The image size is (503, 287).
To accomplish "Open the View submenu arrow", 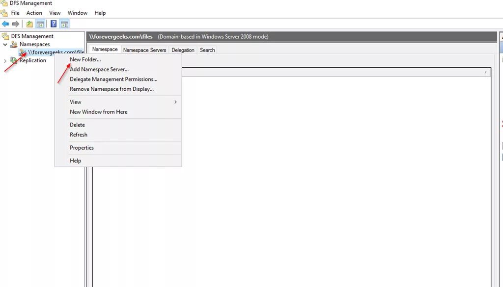I will pos(175,102).
